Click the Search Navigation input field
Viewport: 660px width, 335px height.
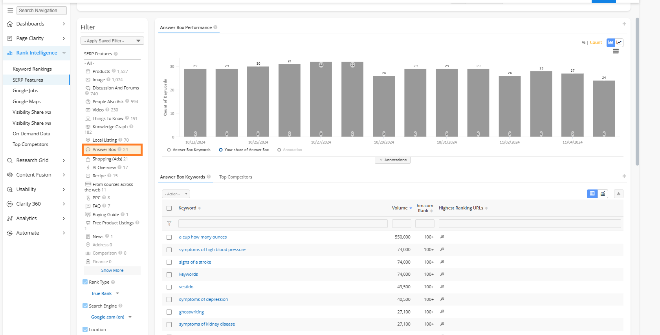click(x=42, y=11)
